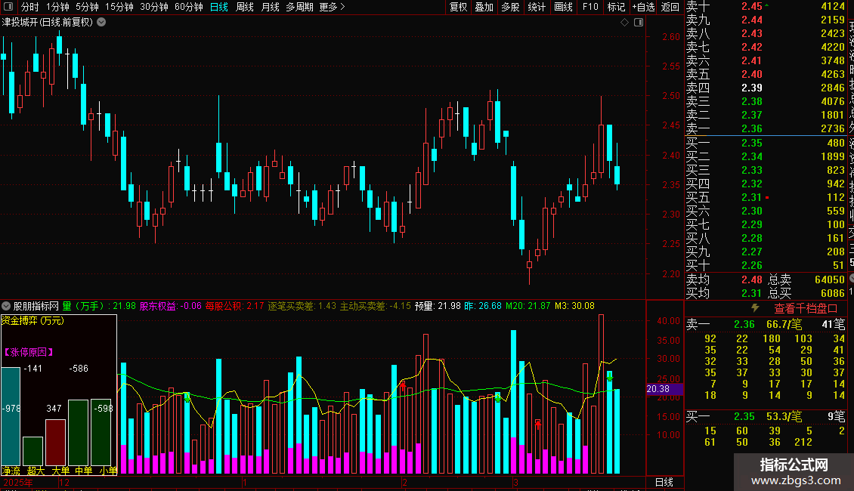Click the 总卖 value 64050
This screenshot has height=491, width=854.
coord(830,279)
